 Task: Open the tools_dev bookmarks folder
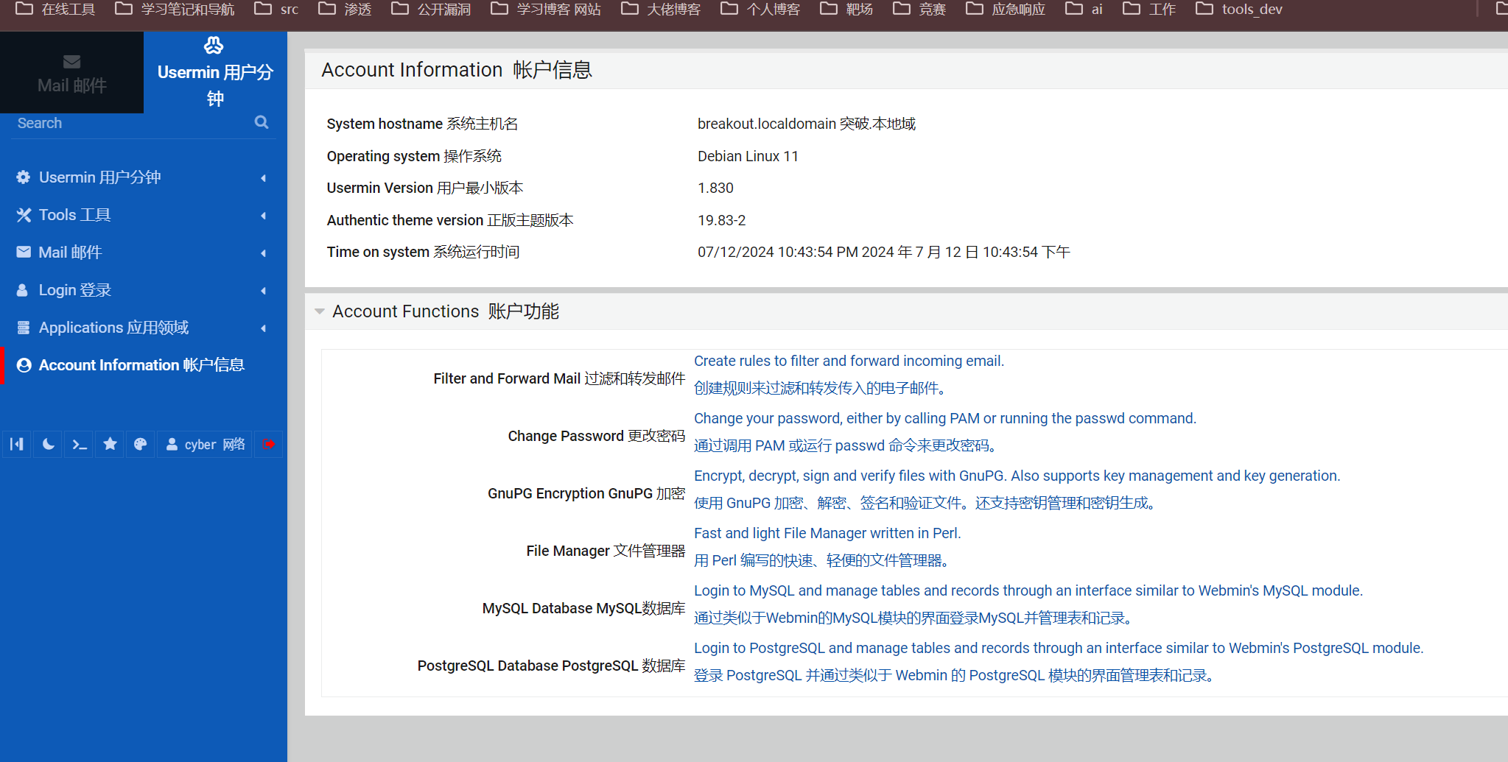(1239, 10)
